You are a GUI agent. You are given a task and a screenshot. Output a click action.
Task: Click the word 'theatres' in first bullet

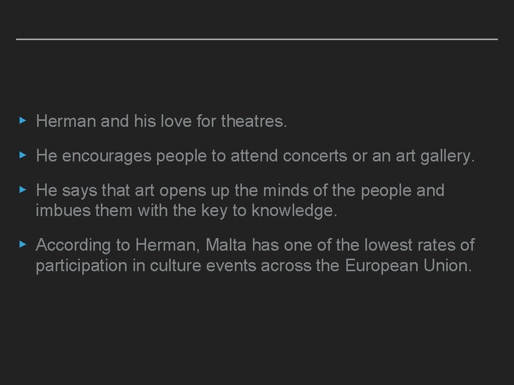click(253, 121)
